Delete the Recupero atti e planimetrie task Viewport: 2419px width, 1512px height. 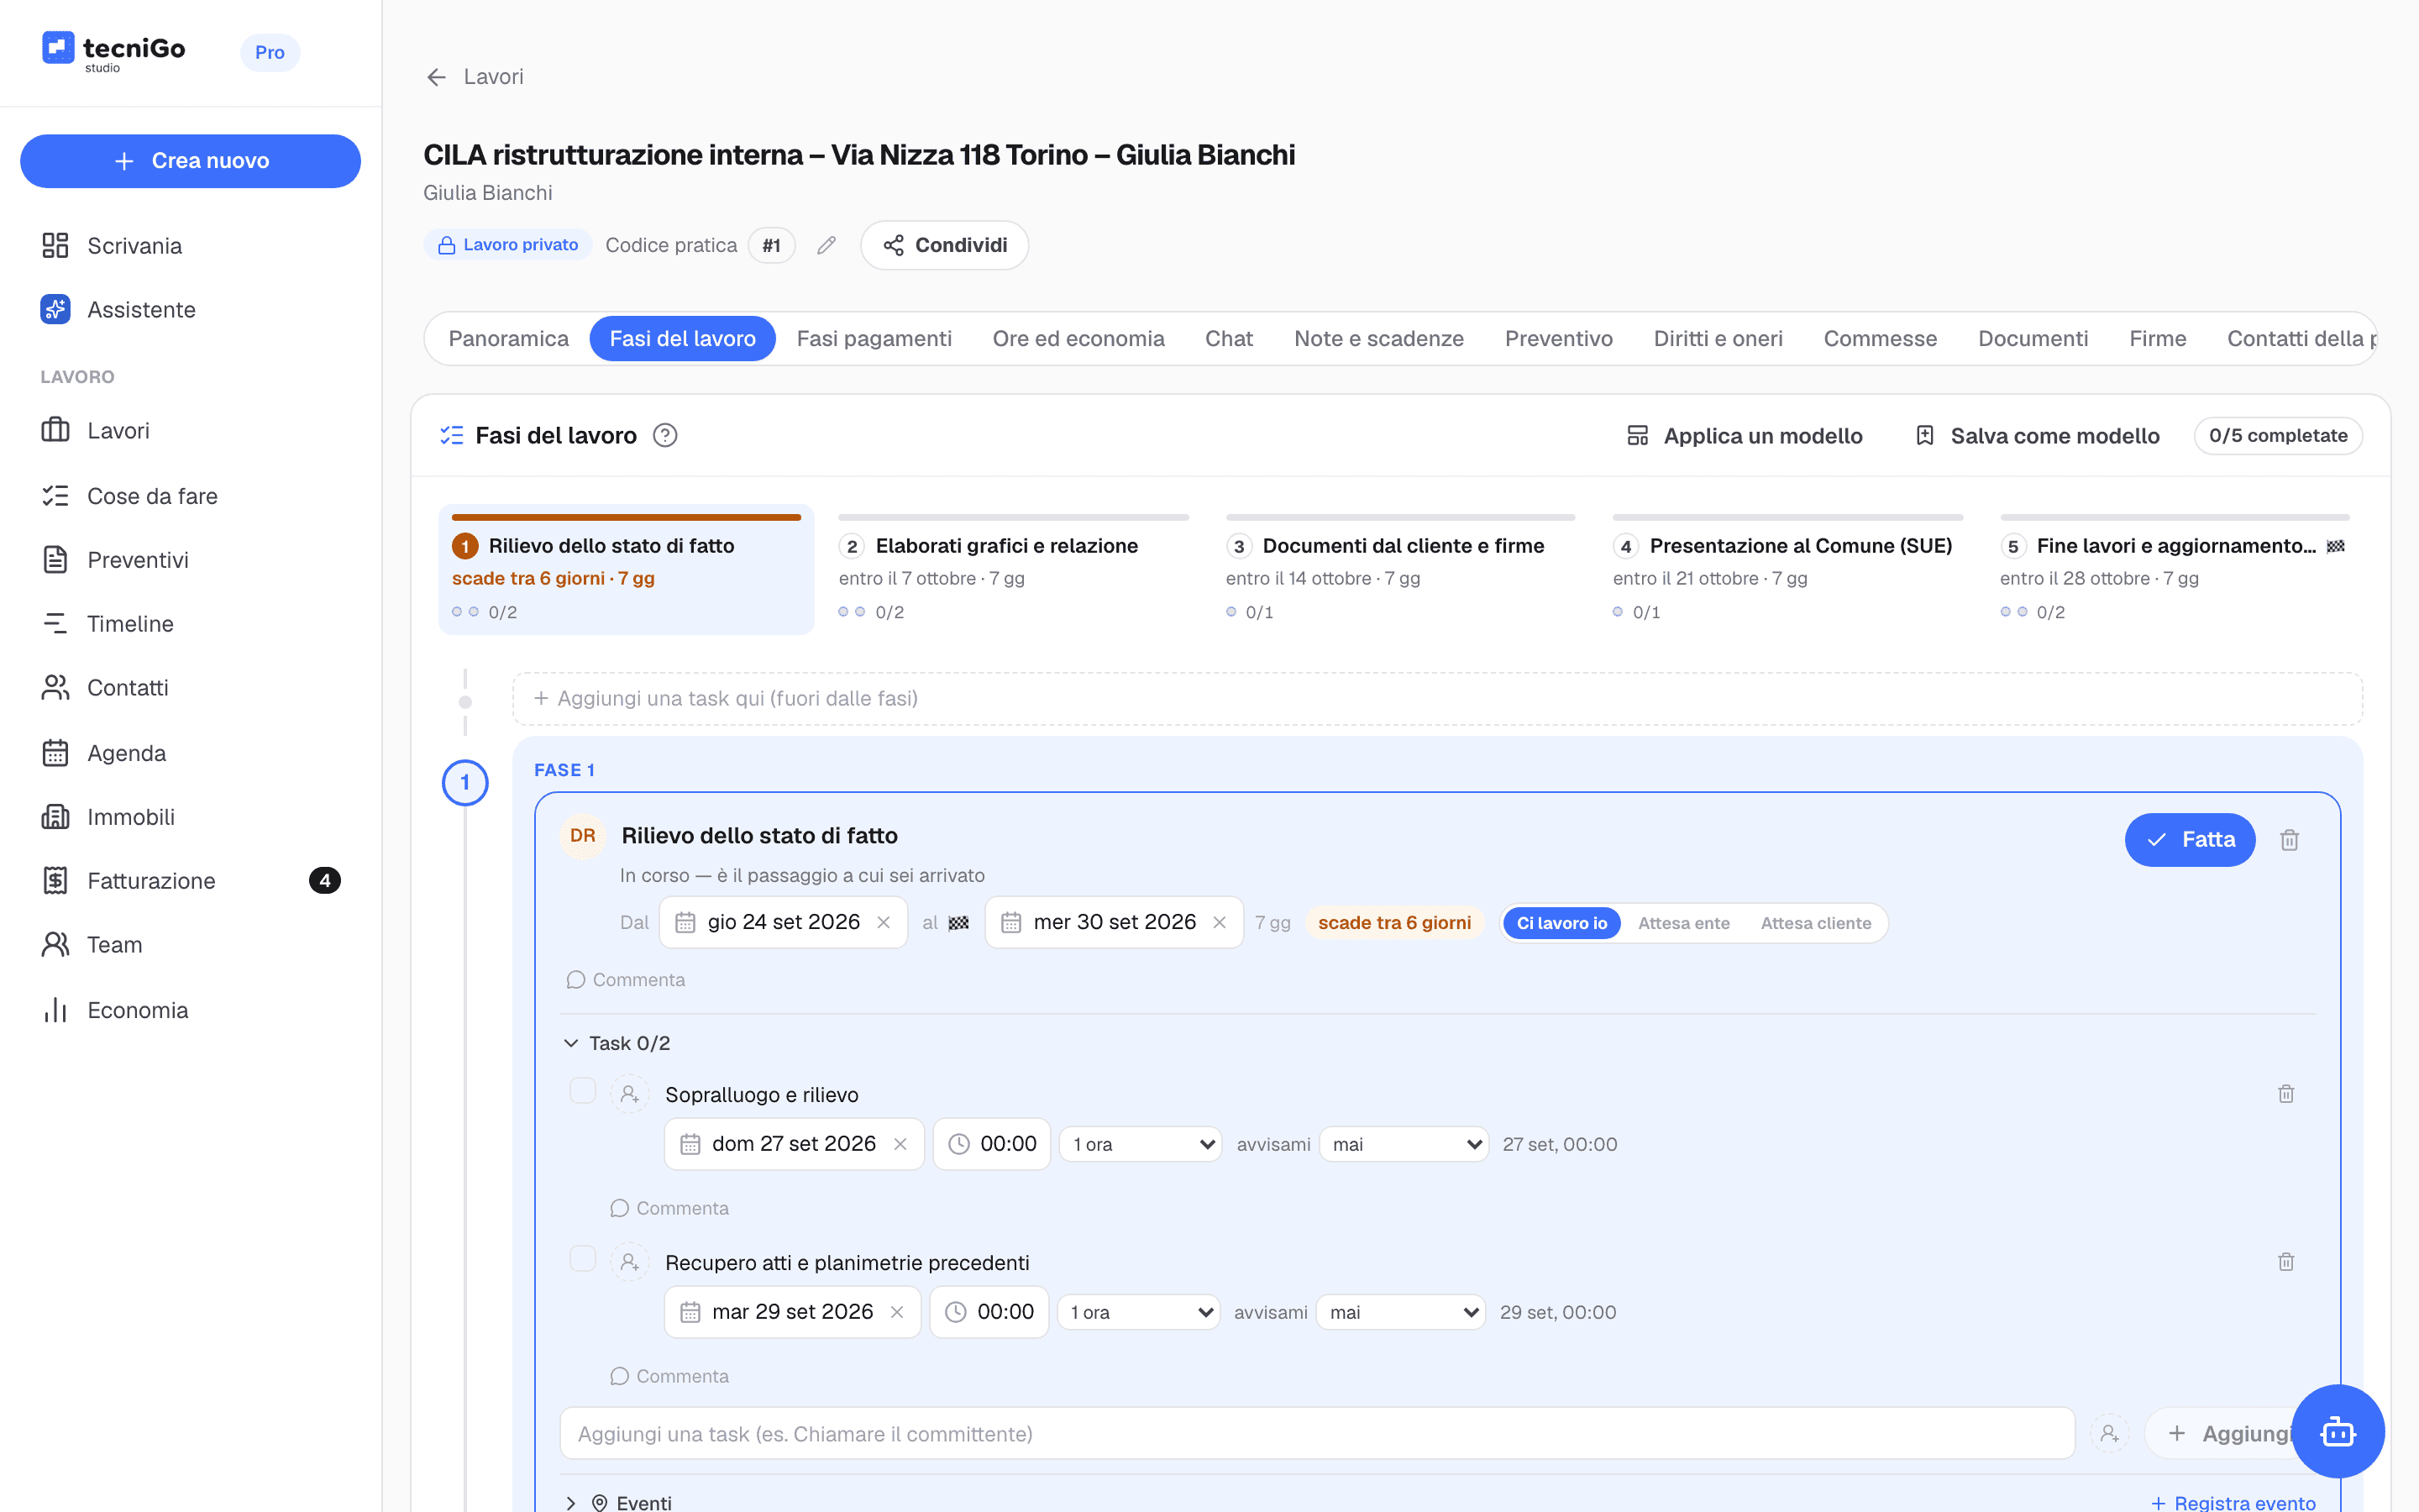pyautogui.click(x=2286, y=1262)
